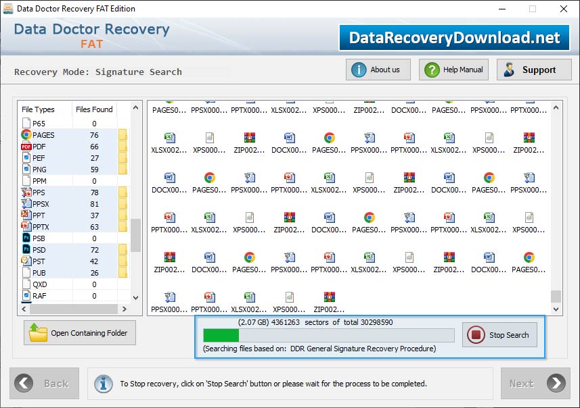Click the Next arrow icon
Image resolution: width=580 pixels, height=408 pixels.
(556, 383)
